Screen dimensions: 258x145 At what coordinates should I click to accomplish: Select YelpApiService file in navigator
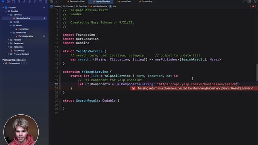pos(24,18)
